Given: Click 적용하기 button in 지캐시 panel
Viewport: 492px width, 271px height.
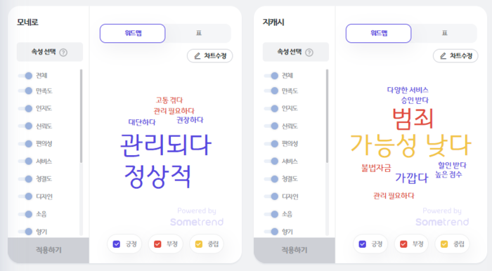Looking at the screenshot, I should click(294, 250).
